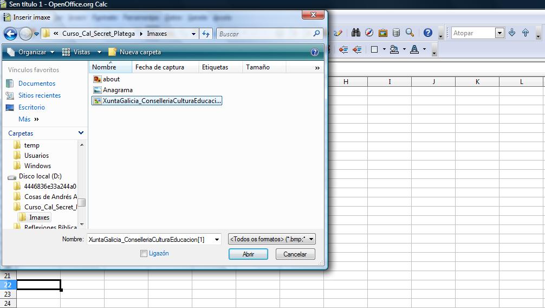545x308 pixels.
Task: Click the font color A icon
Action: click(x=414, y=50)
